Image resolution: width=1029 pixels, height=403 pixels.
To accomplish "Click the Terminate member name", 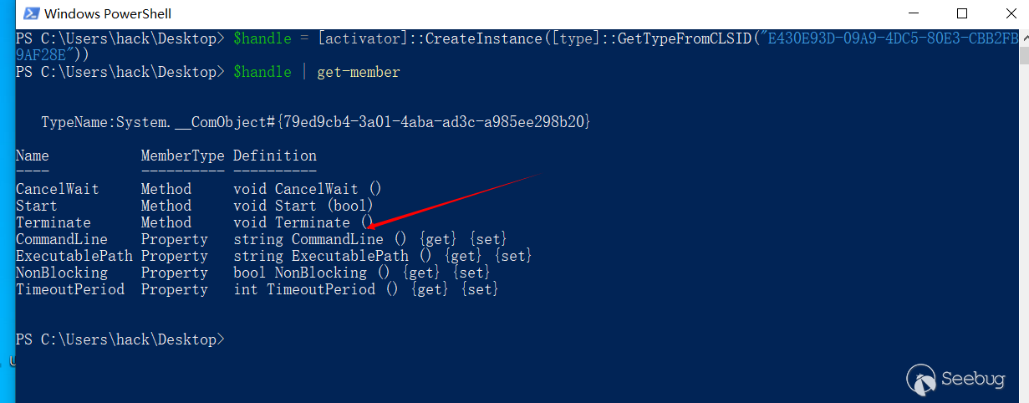I will coord(53,222).
